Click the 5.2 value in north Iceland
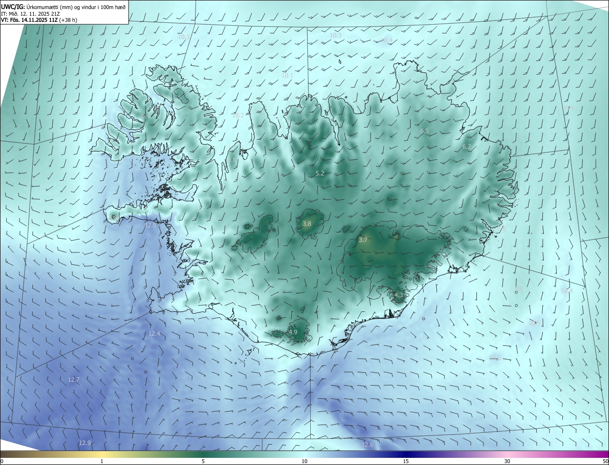609x465 pixels. tap(320, 174)
